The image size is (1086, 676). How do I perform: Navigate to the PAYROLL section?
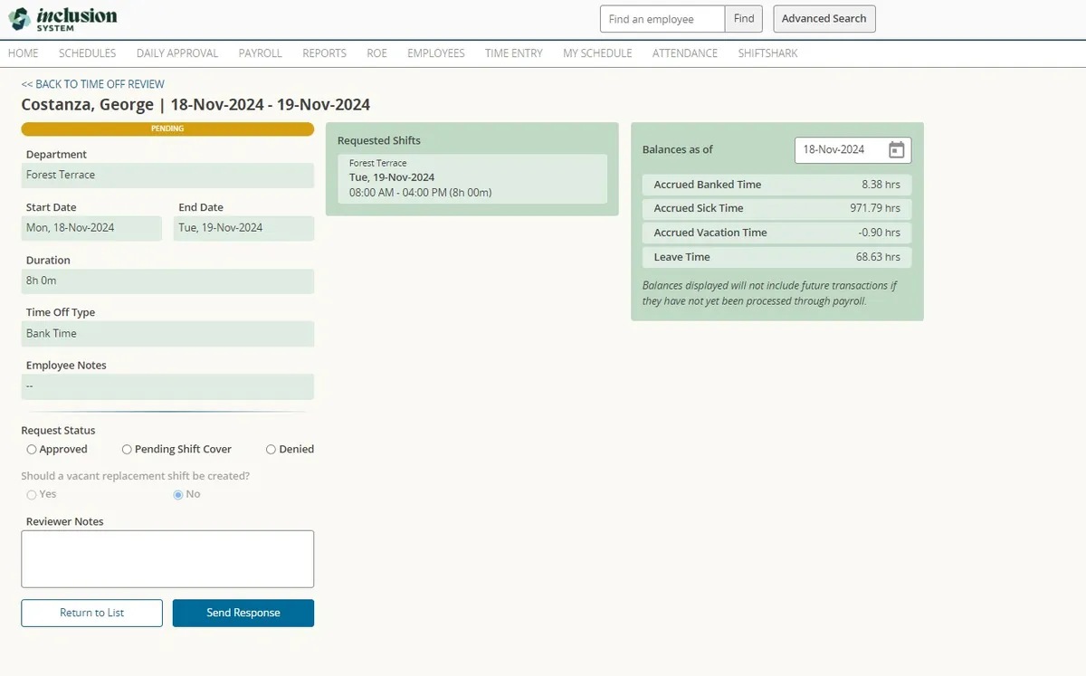(x=260, y=53)
